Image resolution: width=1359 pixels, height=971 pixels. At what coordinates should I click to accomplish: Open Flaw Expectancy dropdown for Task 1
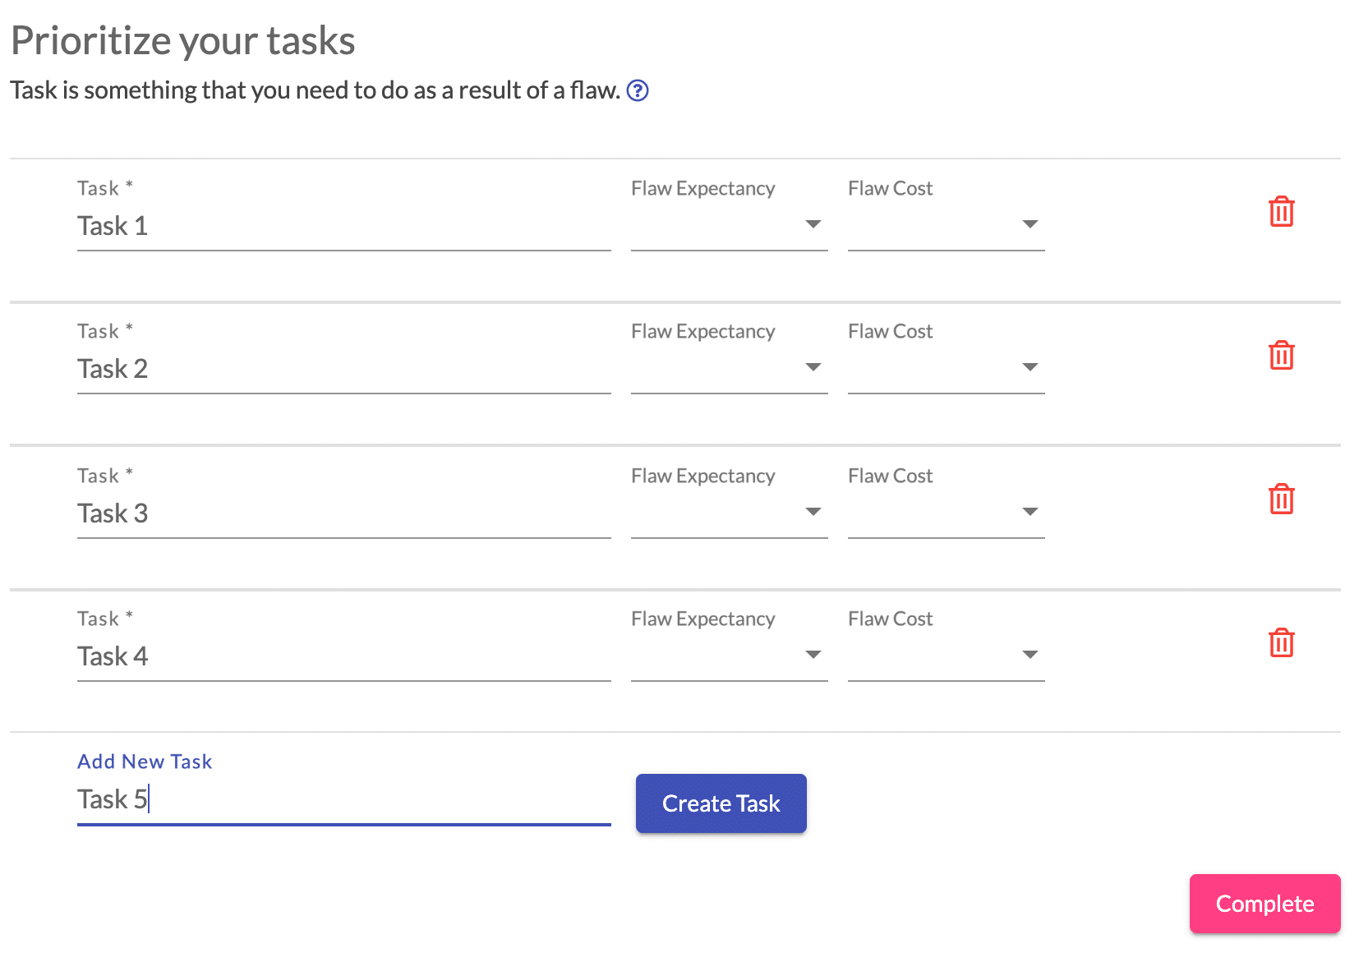[729, 225]
